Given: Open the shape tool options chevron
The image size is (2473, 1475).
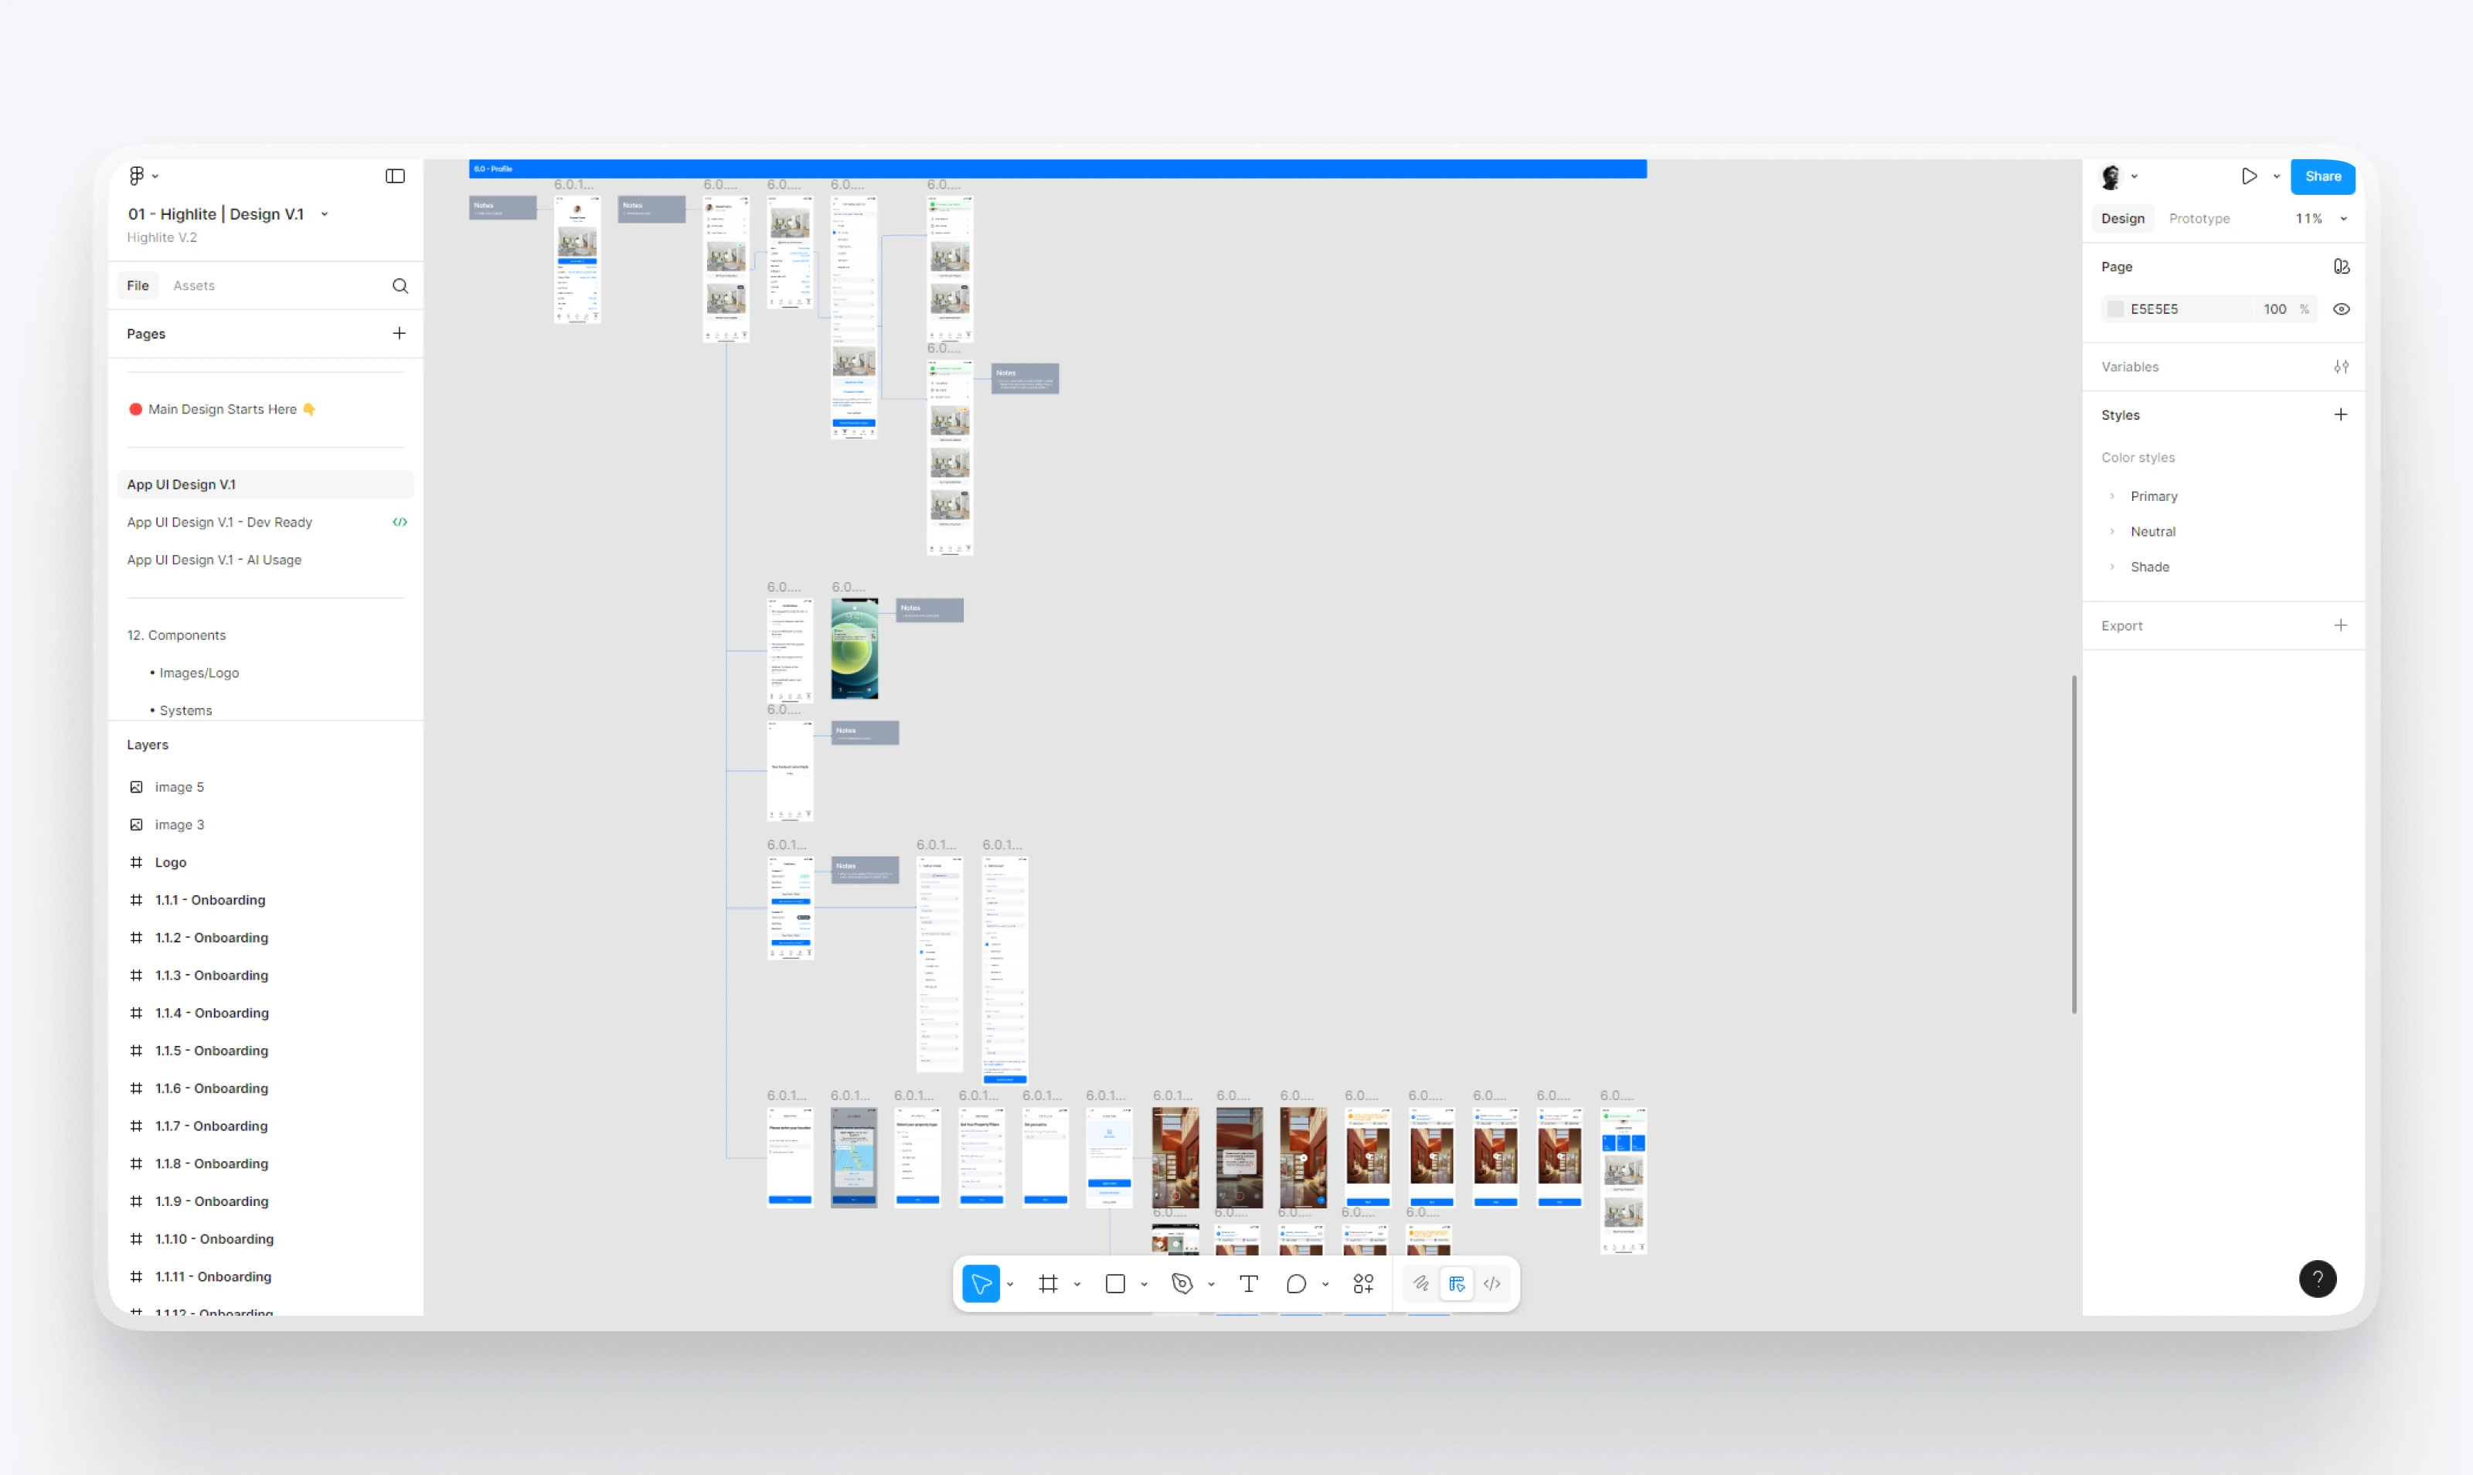Looking at the screenshot, I should point(1145,1284).
